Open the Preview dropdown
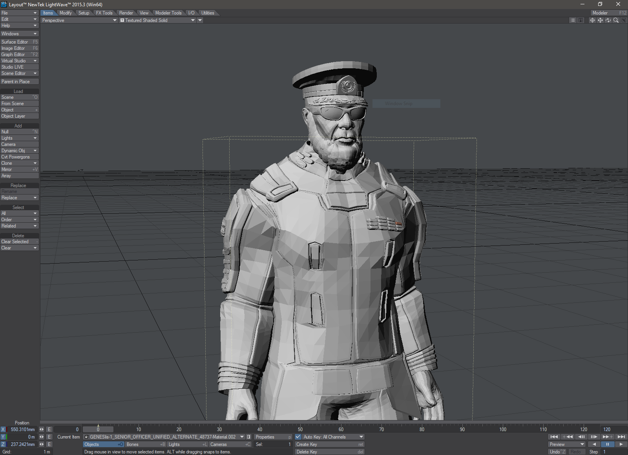 click(x=567, y=444)
